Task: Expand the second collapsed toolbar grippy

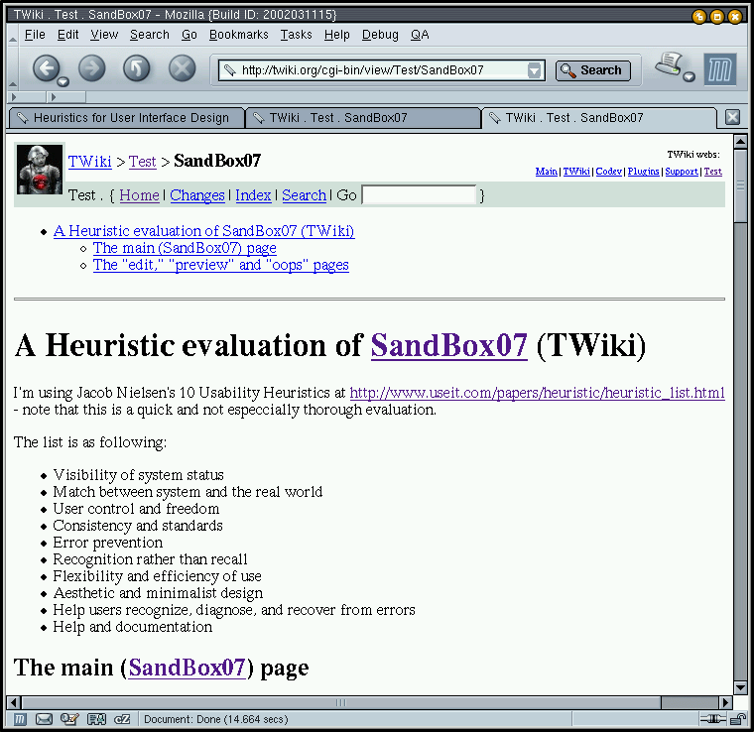Action: click(x=66, y=97)
